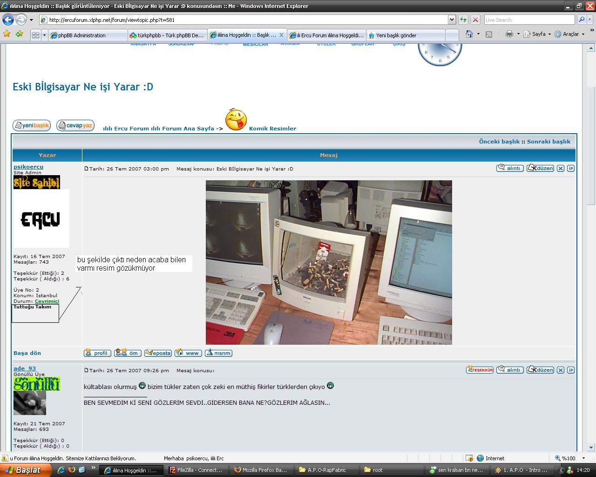Image resolution: width=596 pixels, height=477 pixels.
Task: Go back with the browser Back arrow
Action: click(x=8, y=20)
